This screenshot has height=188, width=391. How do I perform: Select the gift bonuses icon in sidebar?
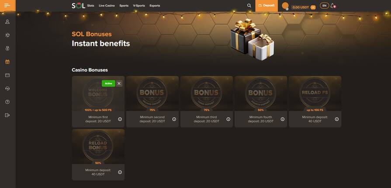pyautogui.click(x=7, y=62)
